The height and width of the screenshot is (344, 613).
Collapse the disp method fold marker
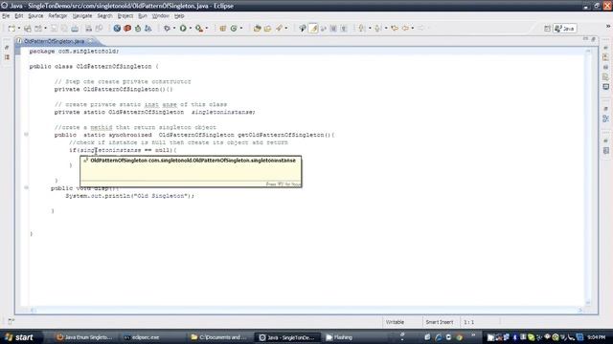pos(26,188)
